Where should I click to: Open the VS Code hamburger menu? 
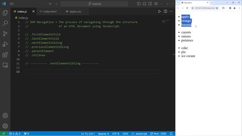click(x=12, y=4)
